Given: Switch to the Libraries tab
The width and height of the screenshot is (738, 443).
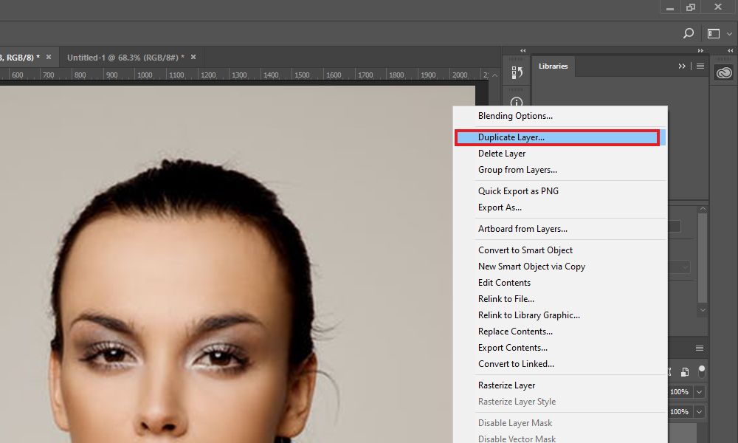Looking at the screenshot, I should click(x=553, y=66).
